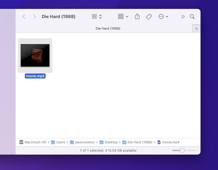Switch to icon grid view

(x=94, y=17)
